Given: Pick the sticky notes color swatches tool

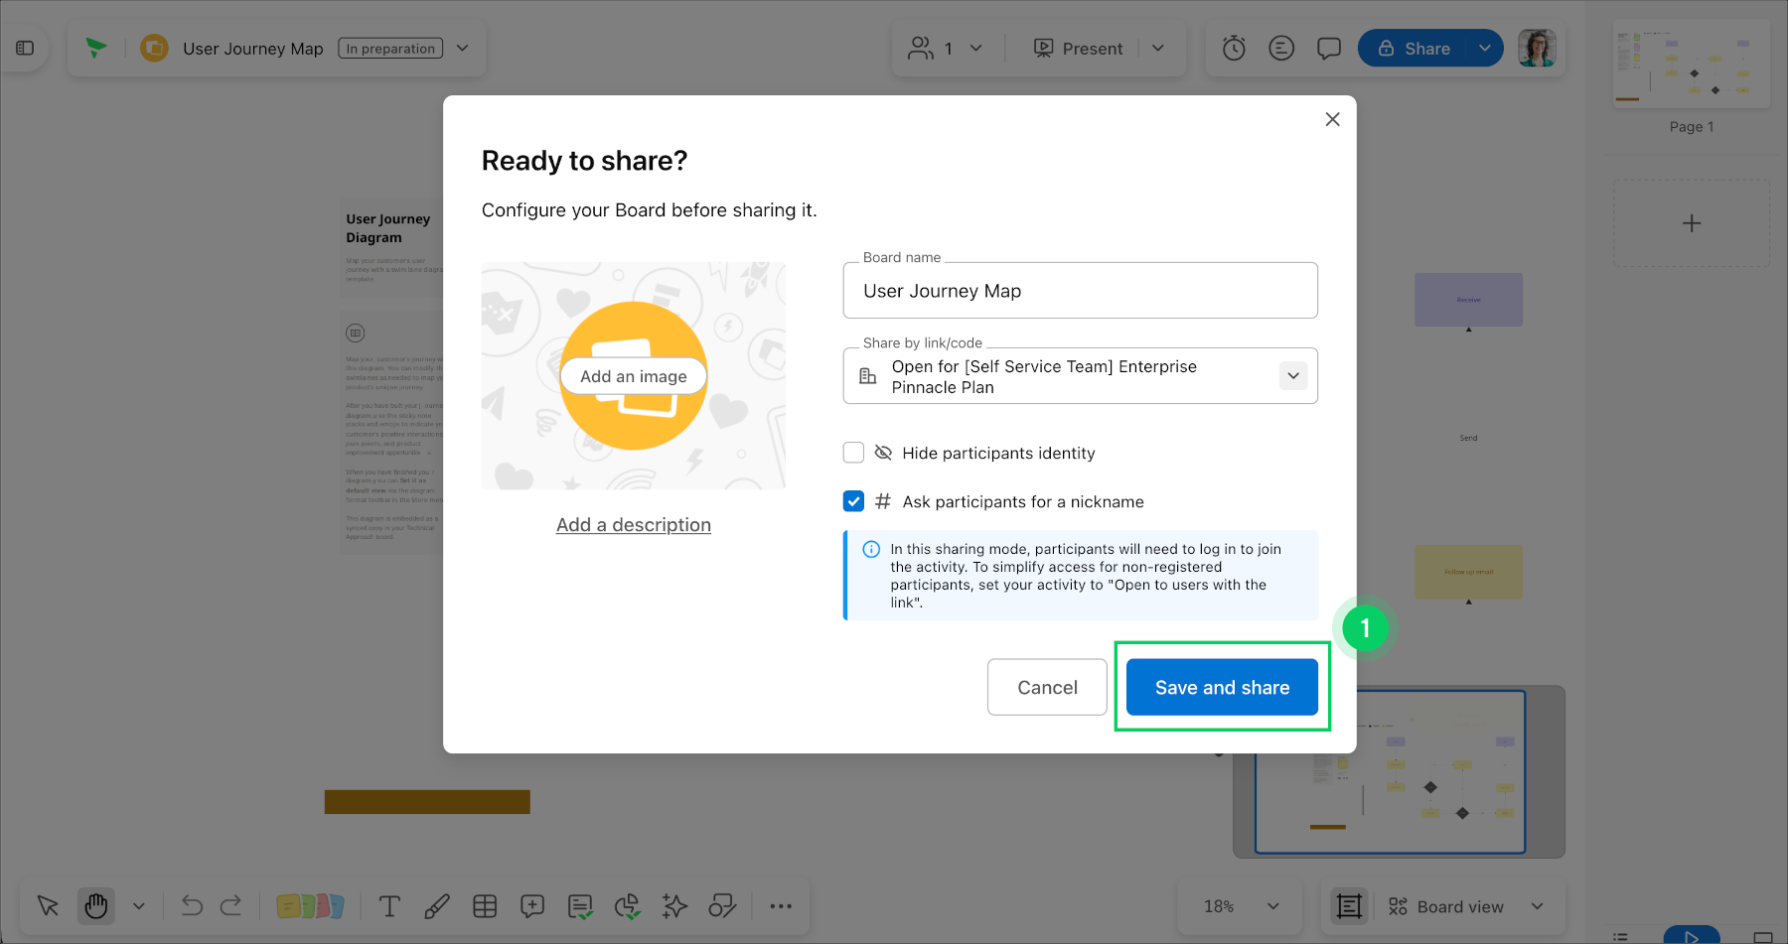Looking at the screenshot, I should point(310,905).
